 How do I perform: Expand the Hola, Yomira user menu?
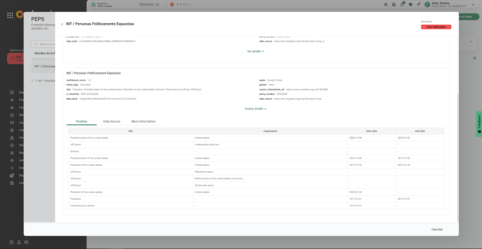coord(473,5)
